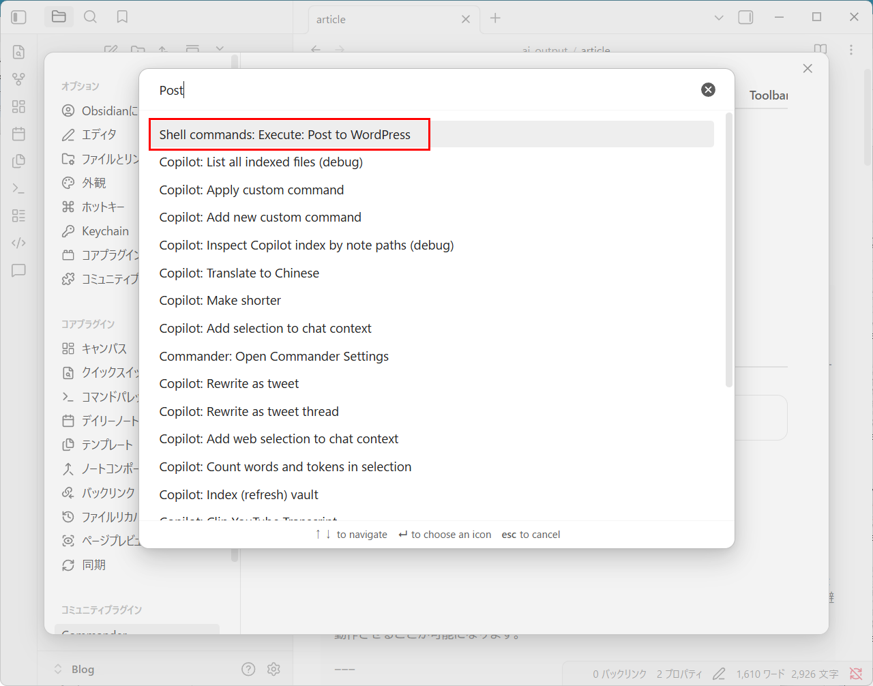Image resolution: width=873 pixels, height=686 pixels.
Task: Open the settings gear icon
Action: [273, 669]
